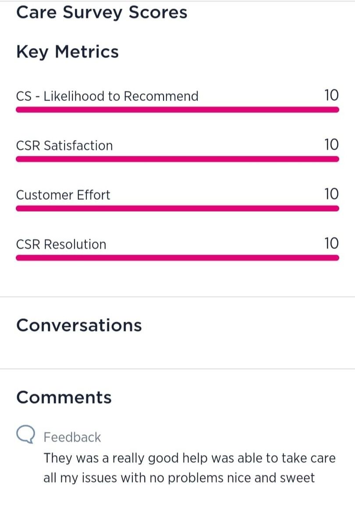Select the Customer Effort metric label
The height and width of the screenshot is (525, 355).
click(x=63, y=194)
